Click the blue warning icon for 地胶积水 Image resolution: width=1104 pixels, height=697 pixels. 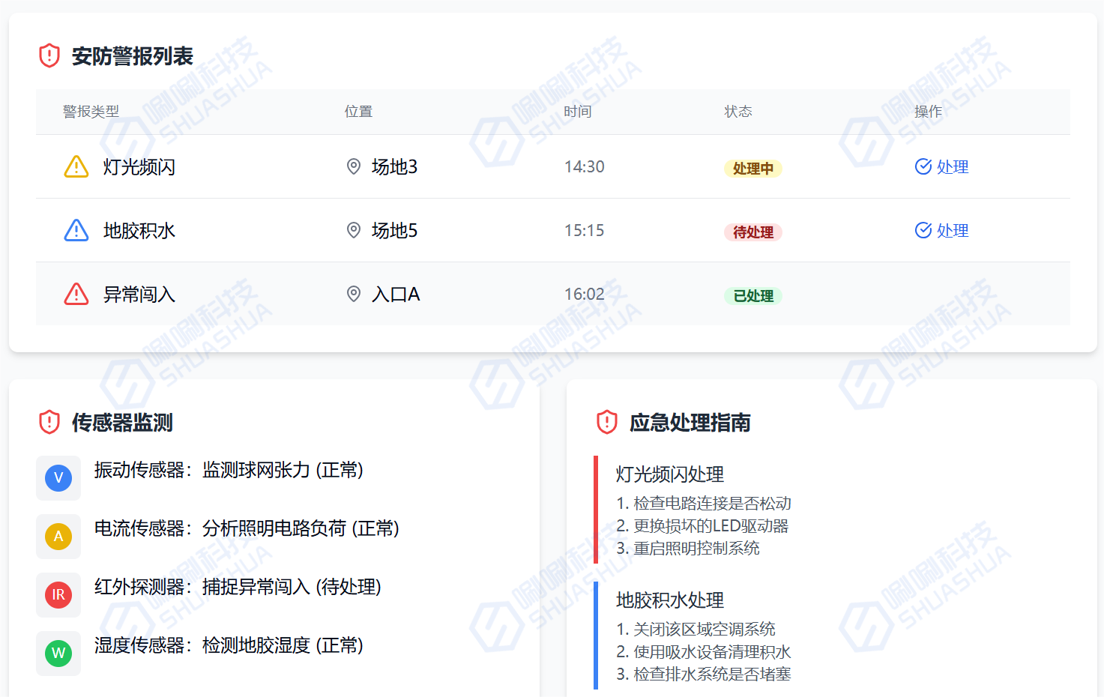coord(76,230)
